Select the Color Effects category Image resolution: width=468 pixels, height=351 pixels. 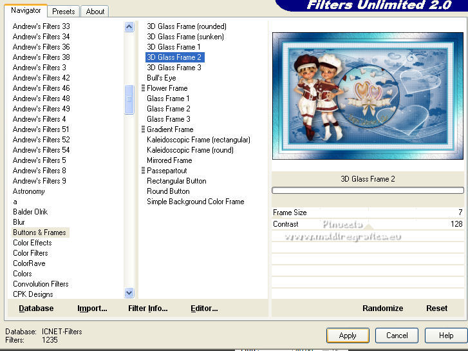click(x=32, y=243)
